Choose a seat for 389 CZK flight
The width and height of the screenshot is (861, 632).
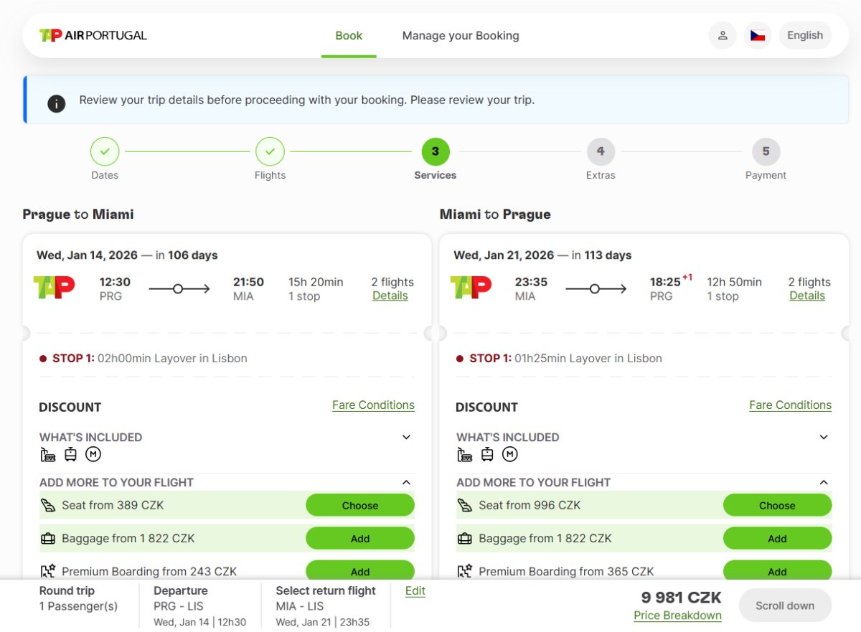tap(360, 506)
